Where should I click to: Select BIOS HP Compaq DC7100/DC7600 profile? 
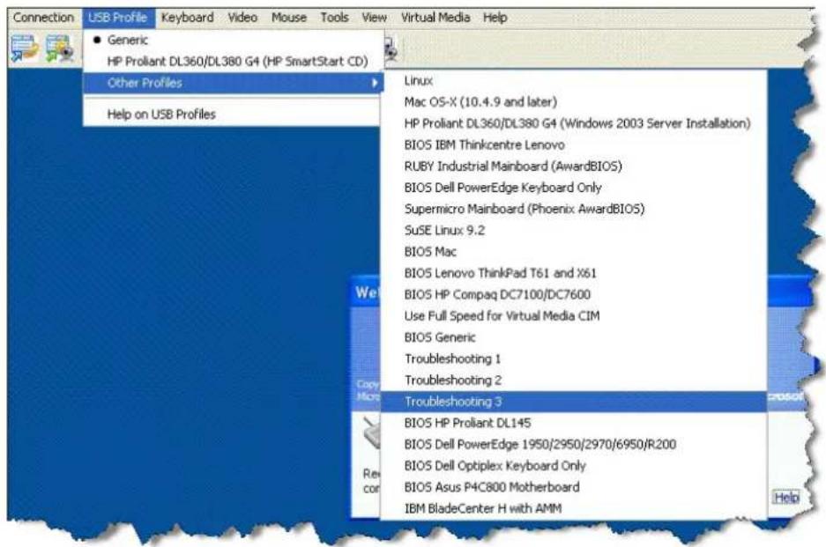(x=574, y=295)
